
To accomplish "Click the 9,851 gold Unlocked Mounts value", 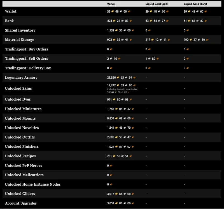I will coord(111,118).
